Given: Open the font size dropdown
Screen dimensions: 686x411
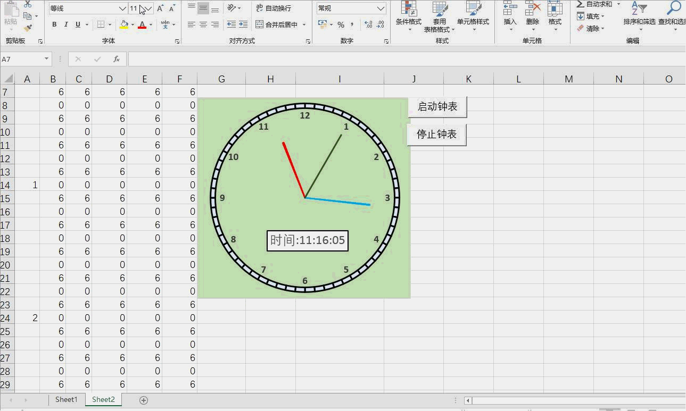Looking at the screenshot, I should coord(150,9).
